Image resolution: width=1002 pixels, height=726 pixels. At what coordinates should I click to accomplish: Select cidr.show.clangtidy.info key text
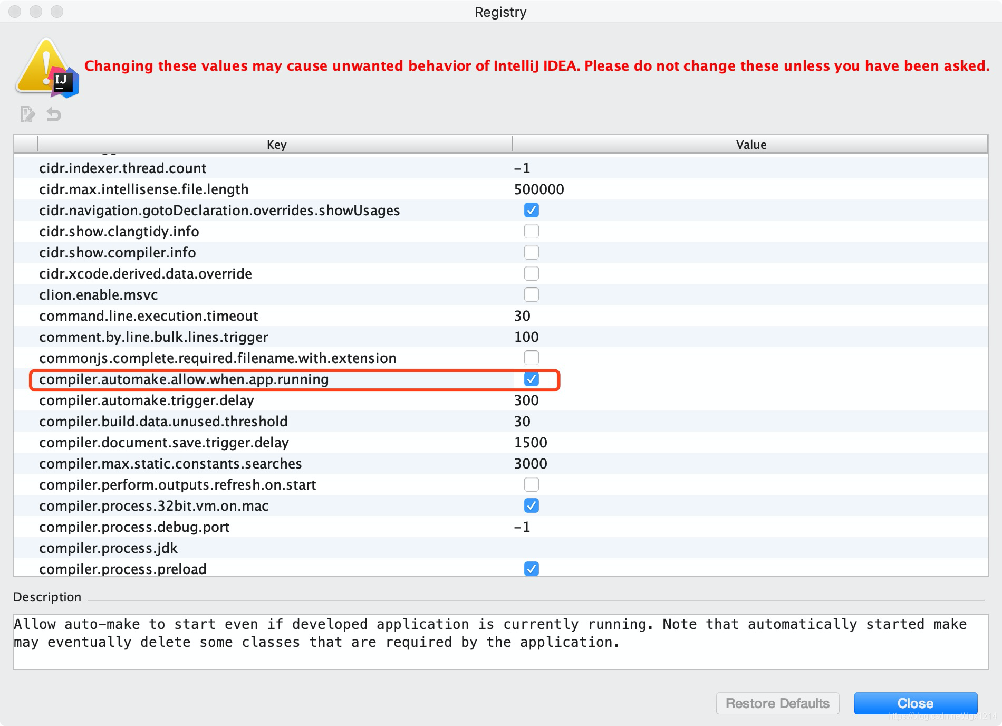pos(119,231)
